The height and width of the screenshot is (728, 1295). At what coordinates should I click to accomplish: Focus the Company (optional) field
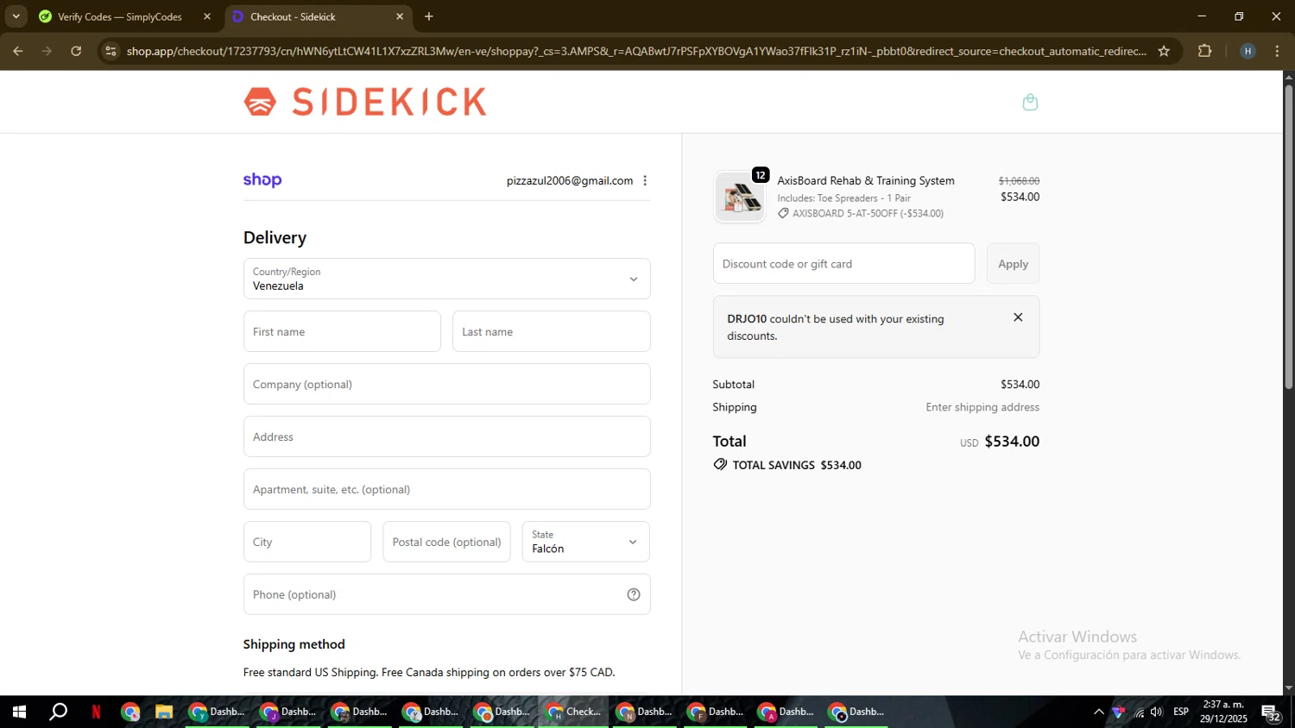coord(446,384)
